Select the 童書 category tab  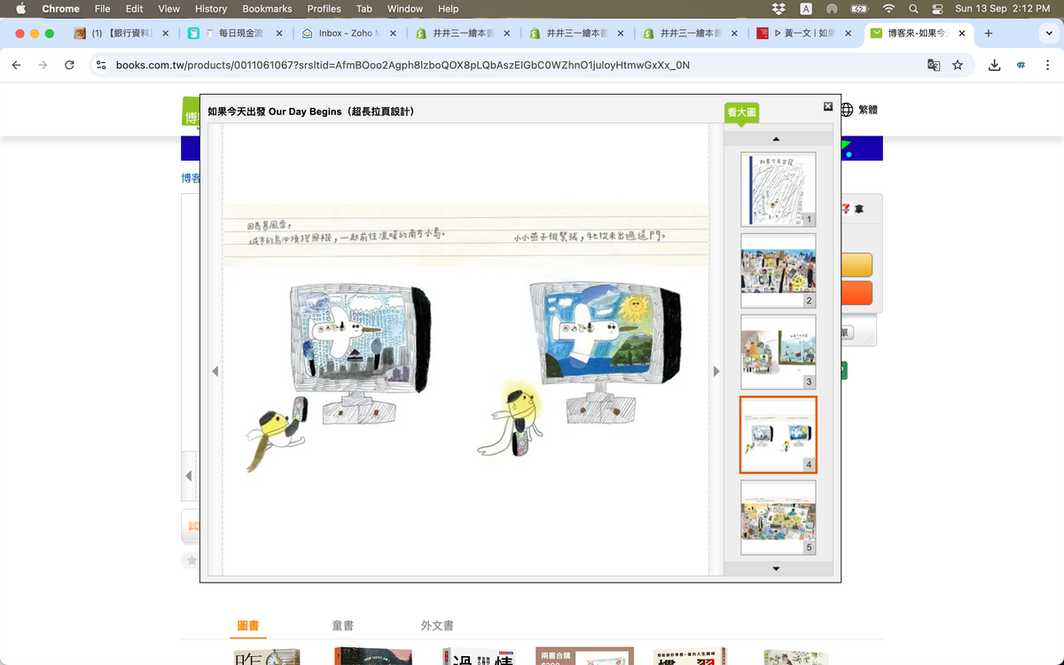point(342,626)
